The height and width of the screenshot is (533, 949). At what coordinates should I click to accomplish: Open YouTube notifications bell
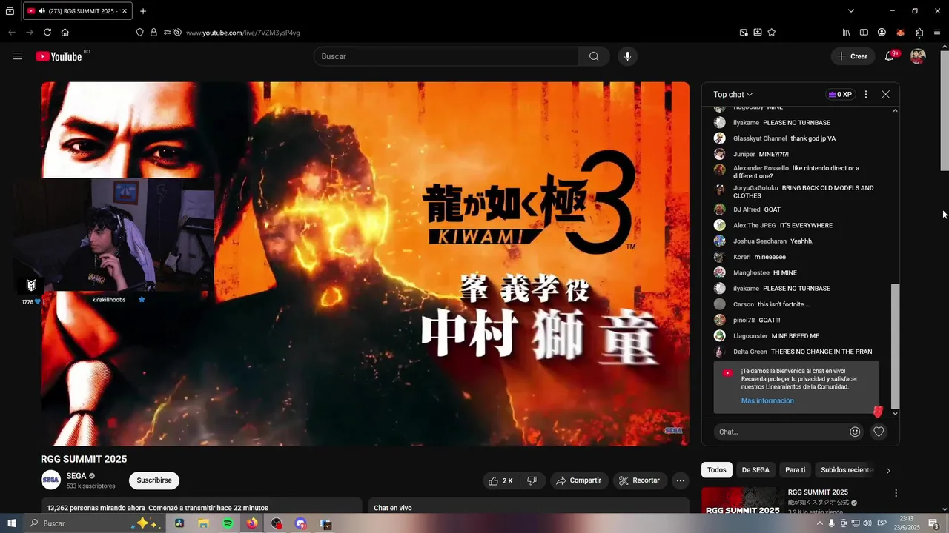[890, 56]
